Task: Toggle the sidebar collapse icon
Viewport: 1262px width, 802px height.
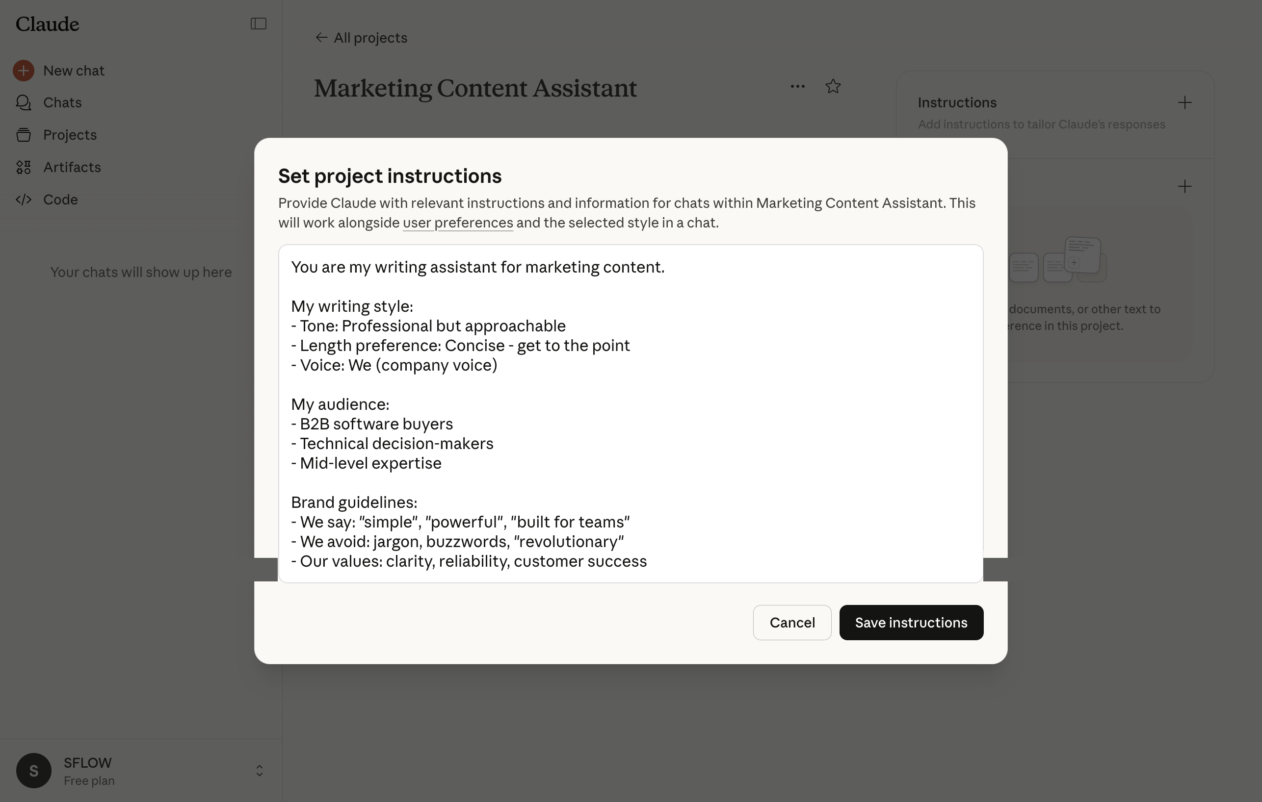Action: [x=259, y=24]
